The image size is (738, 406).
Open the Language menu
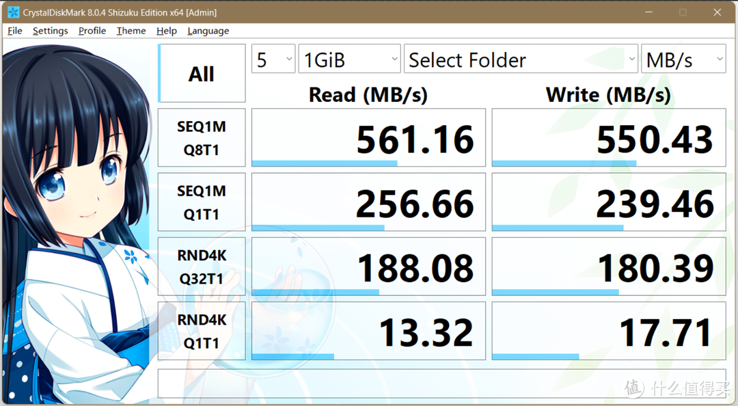[x=208, y=31]
